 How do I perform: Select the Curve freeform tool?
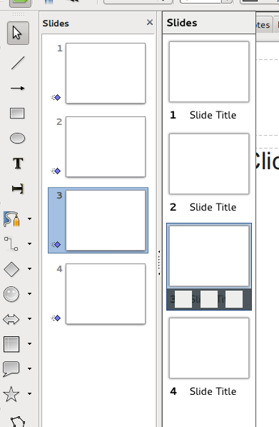click(11, 219)
